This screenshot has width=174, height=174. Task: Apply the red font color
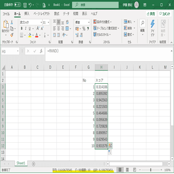tap(36, 35)
